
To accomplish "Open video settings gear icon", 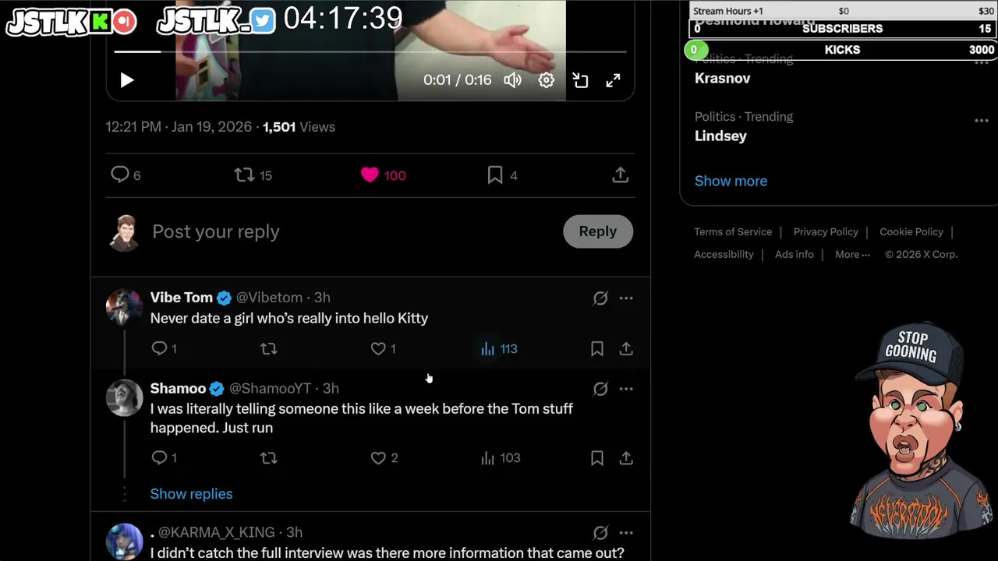I will (x=547, y=80).
